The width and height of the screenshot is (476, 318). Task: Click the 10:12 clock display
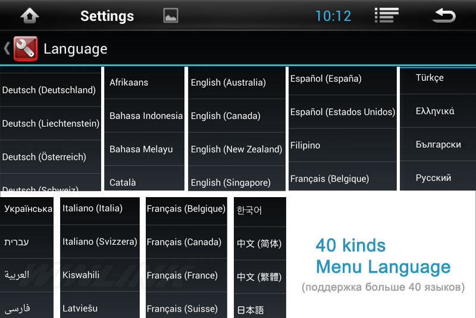333,15
